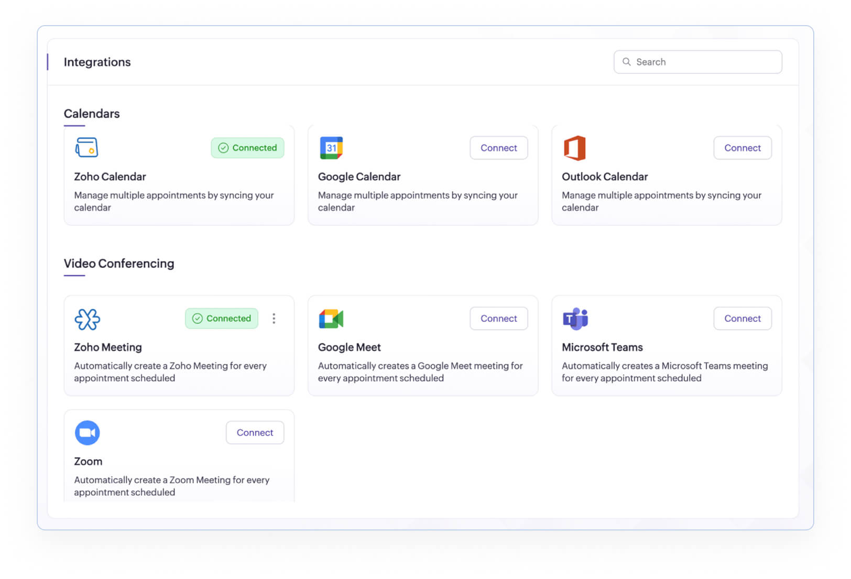Screen dimensions: 851x579
Task: Connect Microsoft Teams
Action: pos(743,318)
